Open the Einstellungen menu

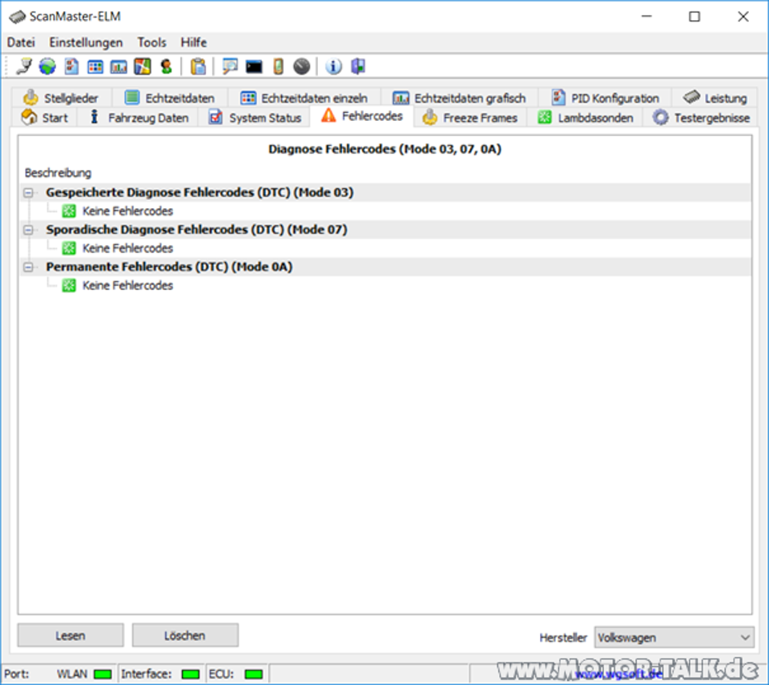(x=86, y=42)
